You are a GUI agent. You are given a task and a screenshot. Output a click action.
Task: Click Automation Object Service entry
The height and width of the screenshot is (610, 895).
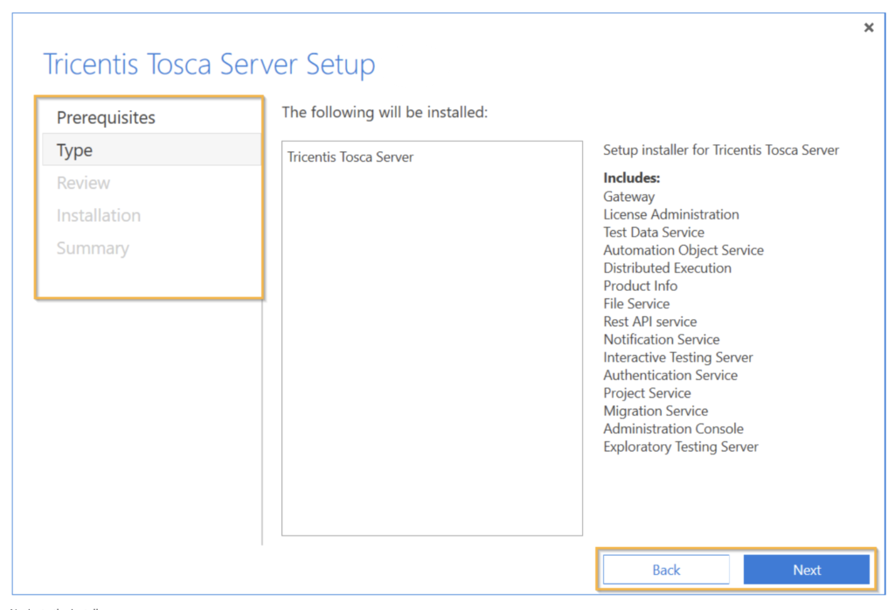click(683, 250)
